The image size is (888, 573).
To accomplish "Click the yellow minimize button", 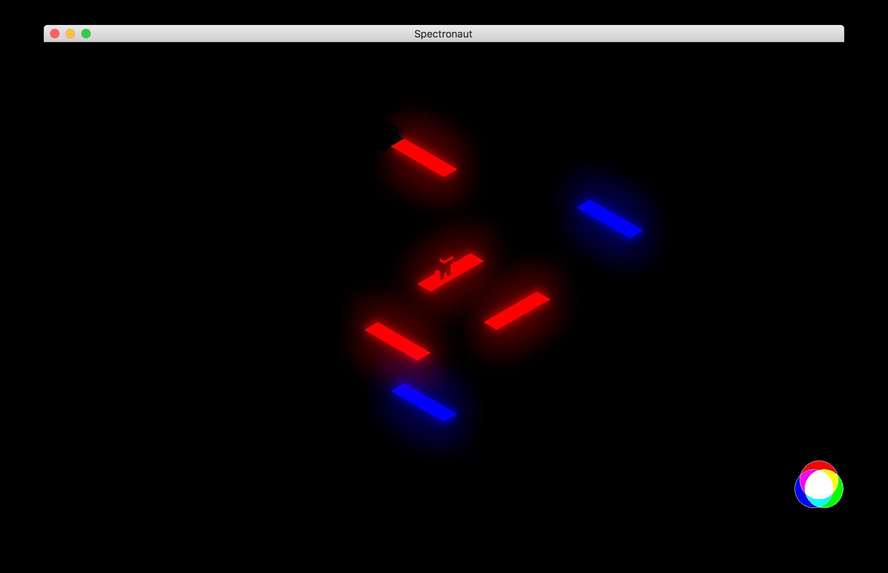I will 70,34.
